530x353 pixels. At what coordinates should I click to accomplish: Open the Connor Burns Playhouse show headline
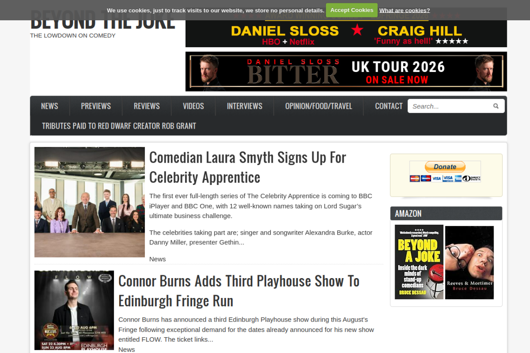click(x=239, y=291)
